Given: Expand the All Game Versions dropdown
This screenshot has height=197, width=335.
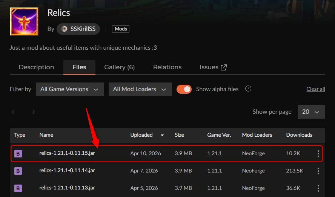Looking at the screenshot, I should coord(70,89).
